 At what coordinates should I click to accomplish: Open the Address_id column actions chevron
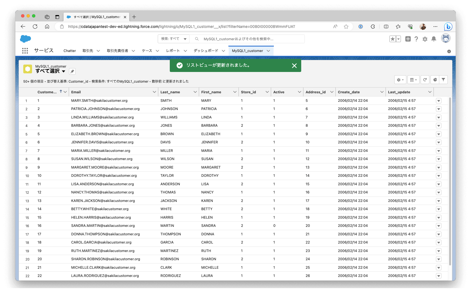332,92
